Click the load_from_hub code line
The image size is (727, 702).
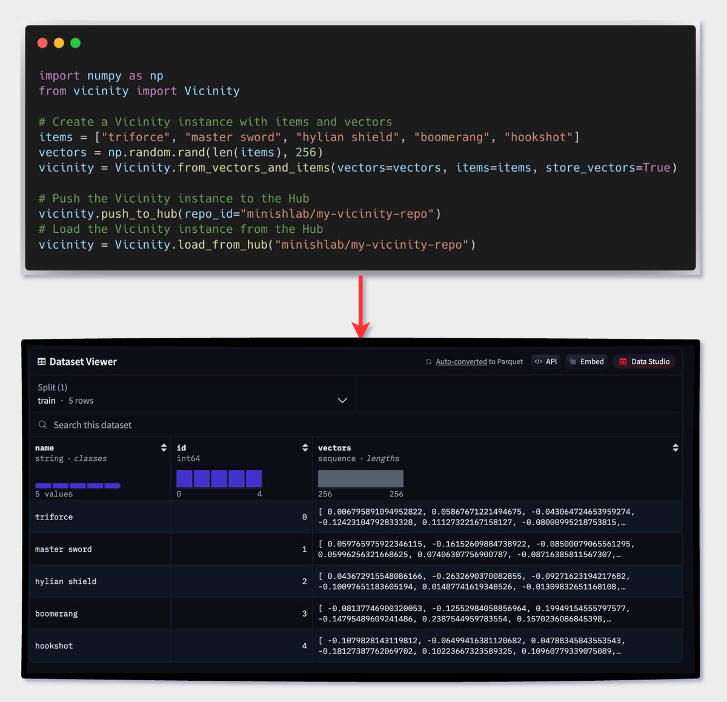coord(257,245)
